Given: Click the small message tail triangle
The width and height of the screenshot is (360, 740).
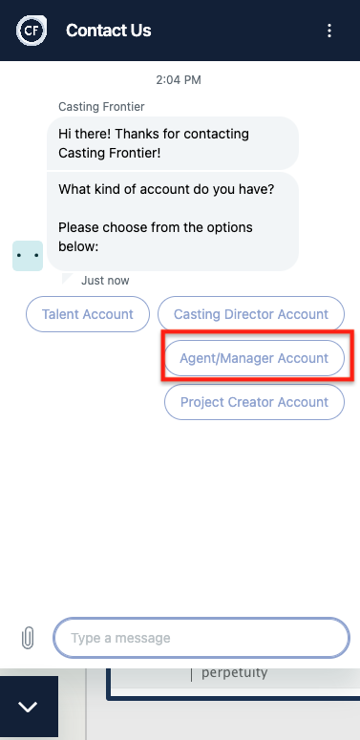Looking at the screenshot, I should [x=68, y=279].
